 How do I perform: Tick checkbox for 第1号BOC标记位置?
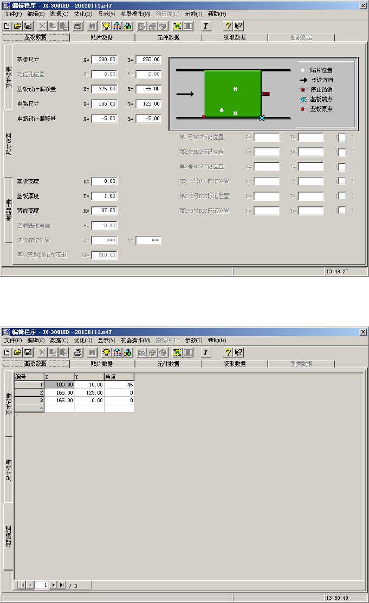pyautogui.click(x=342, y=137)
